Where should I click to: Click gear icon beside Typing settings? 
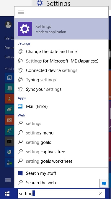click(20, 80)
